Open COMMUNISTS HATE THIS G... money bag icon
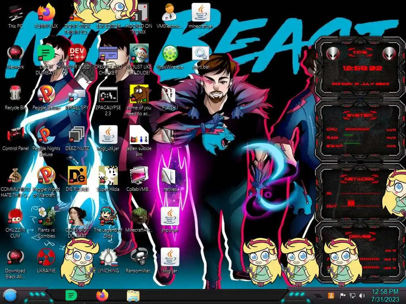The height and width of the screenshot is (304, 406). (15, 182)
